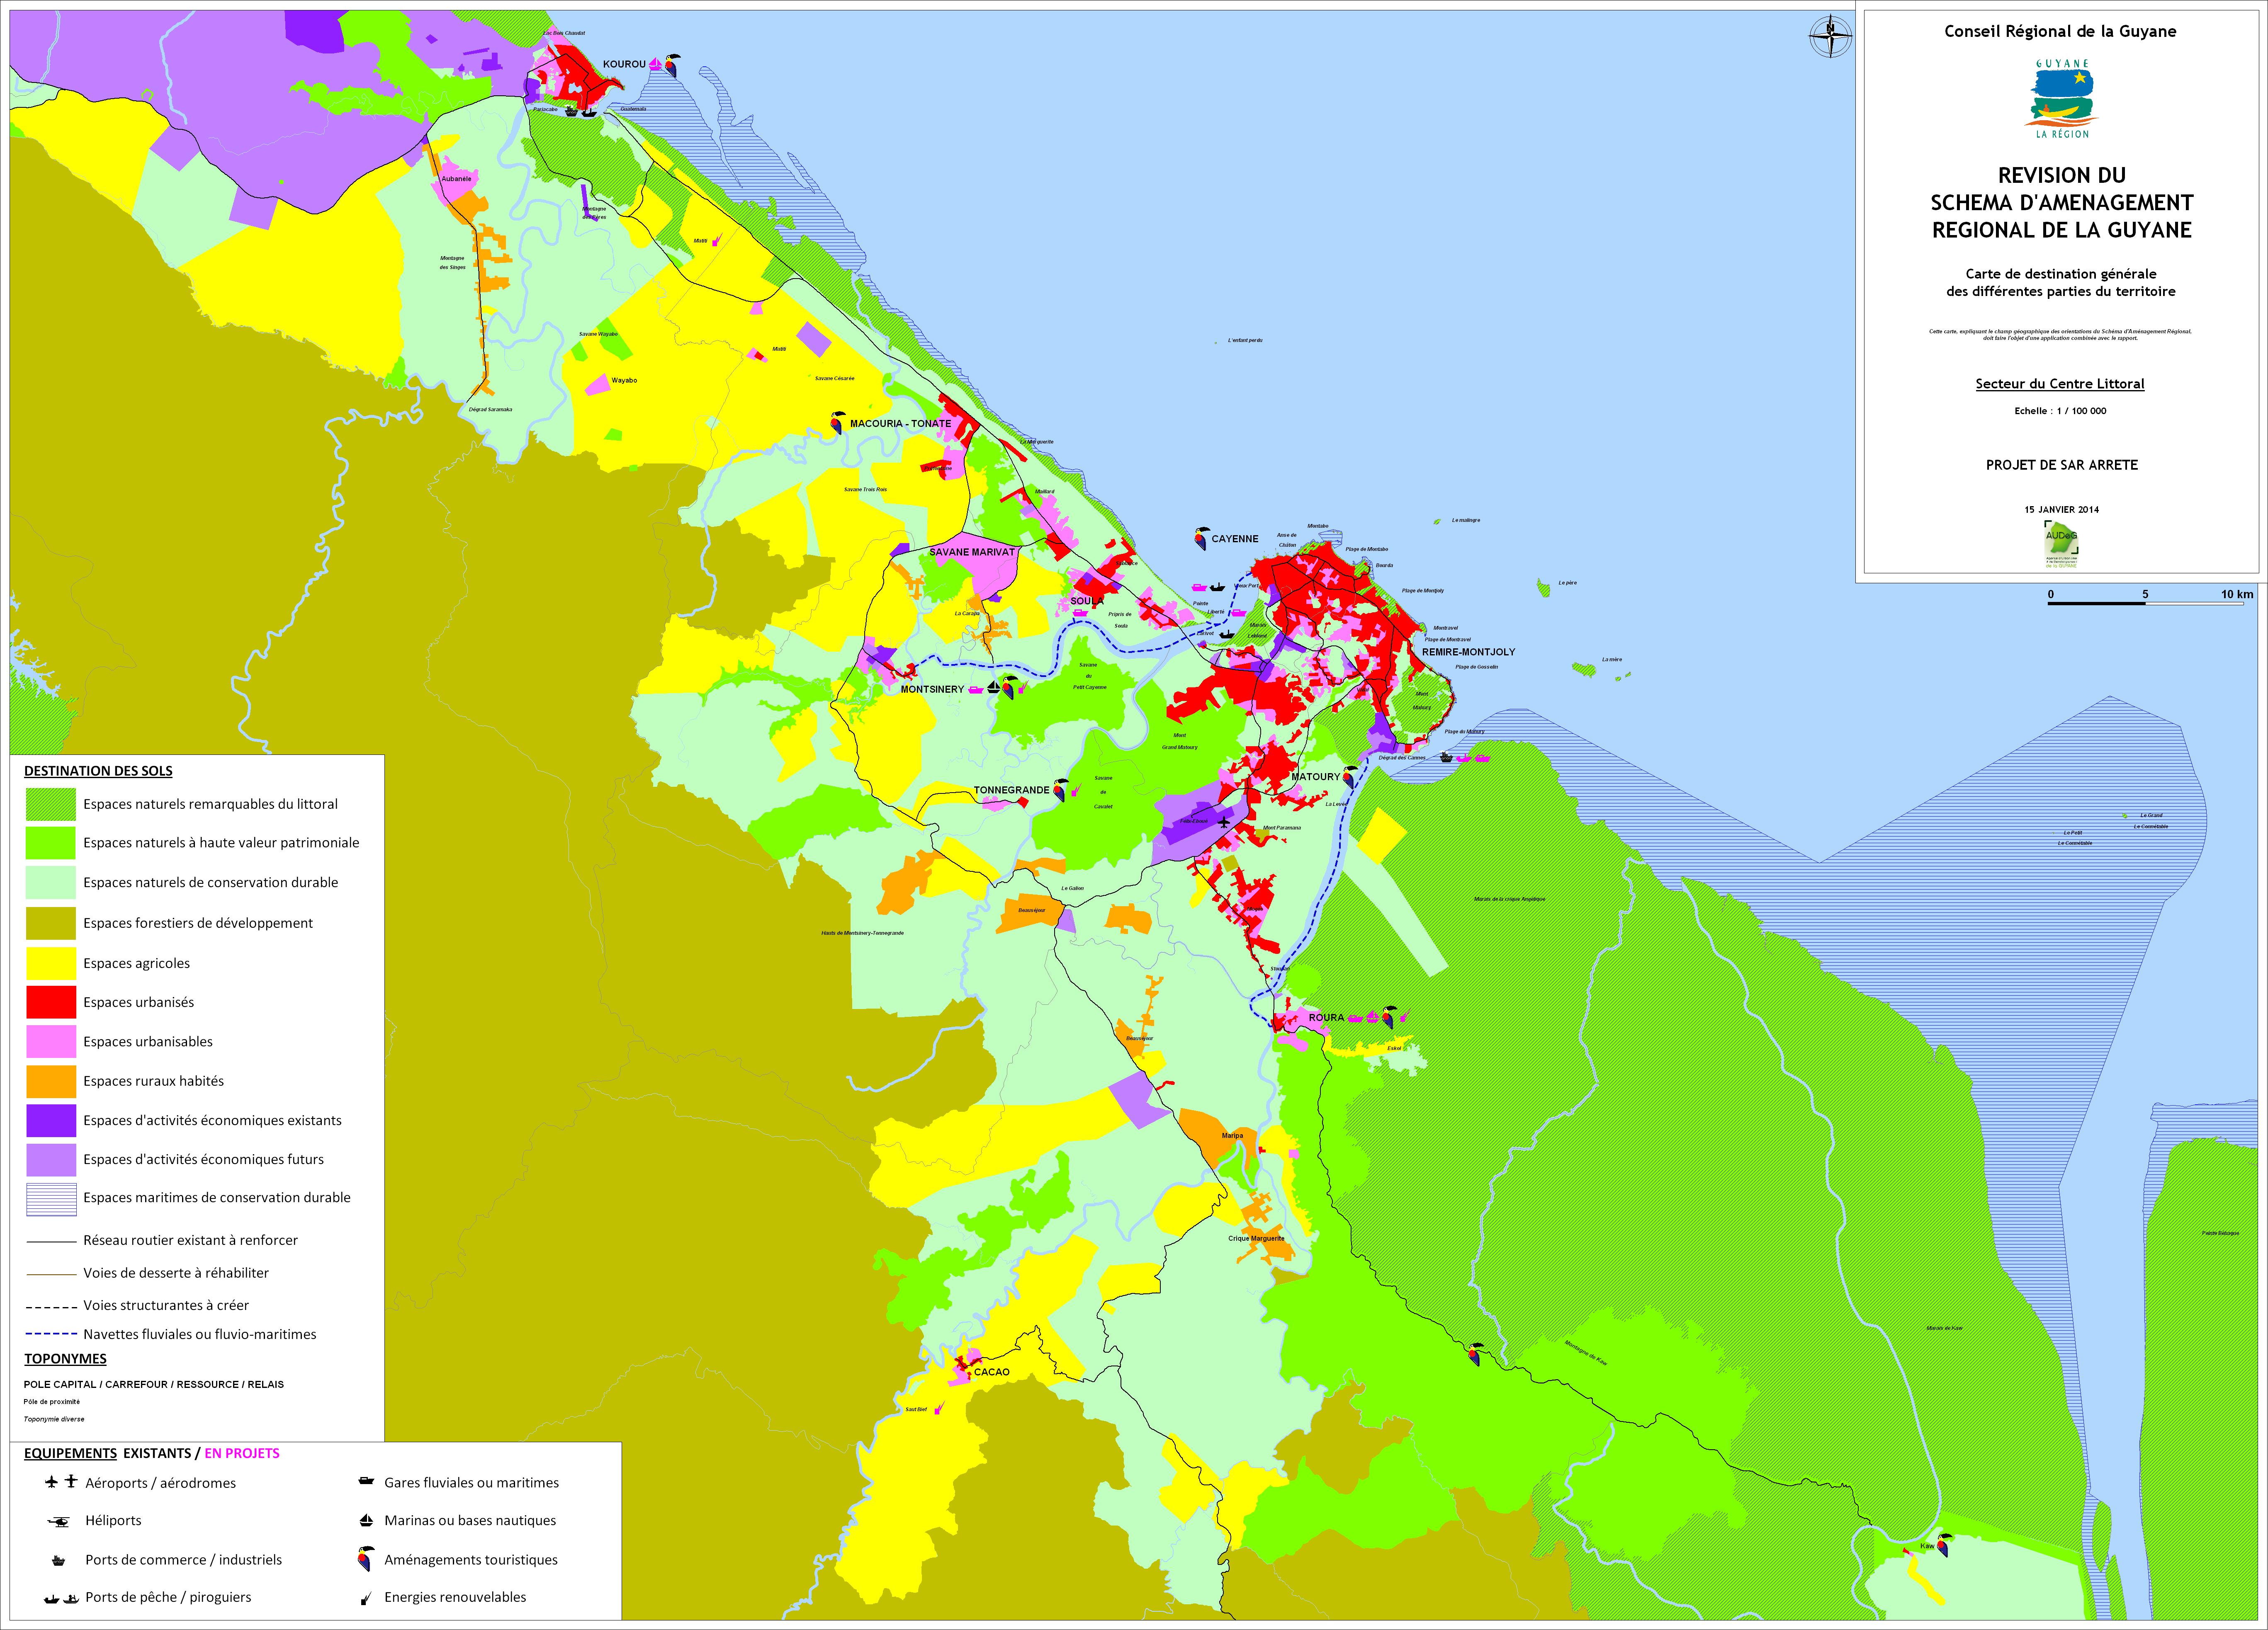Viewport: 2268px width, 1630px height.
Task: Click the orange Espaces ruraux habités swatch
Action: point(51,1081)
